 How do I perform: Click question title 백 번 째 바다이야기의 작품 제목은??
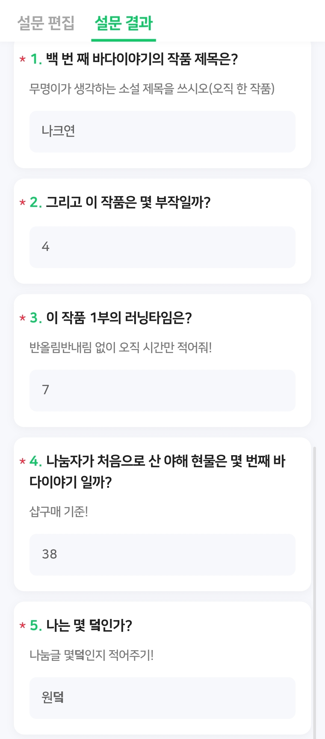[x=142, y=59]
